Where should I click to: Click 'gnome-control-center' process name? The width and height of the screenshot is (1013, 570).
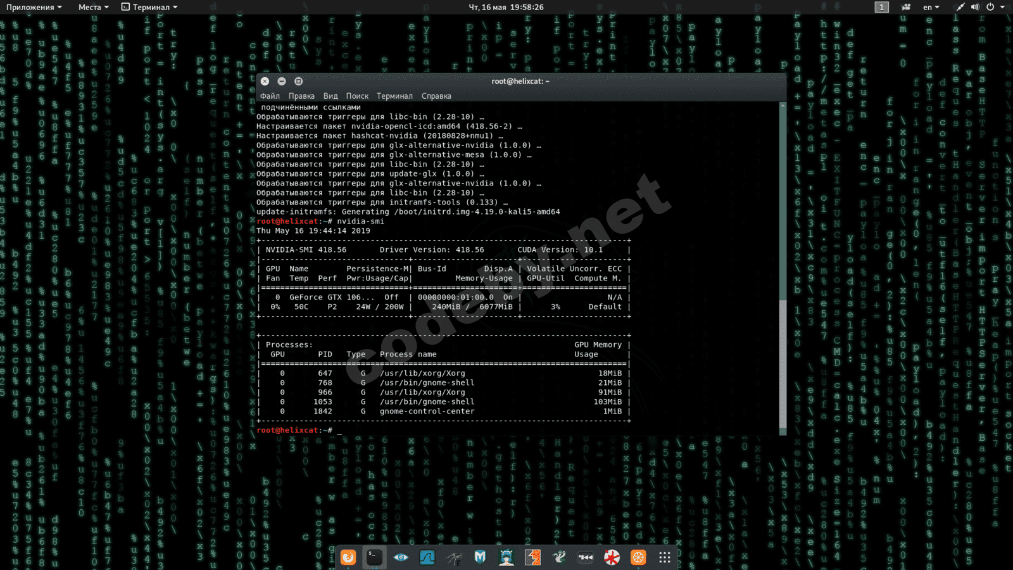(x=427, y=412)
